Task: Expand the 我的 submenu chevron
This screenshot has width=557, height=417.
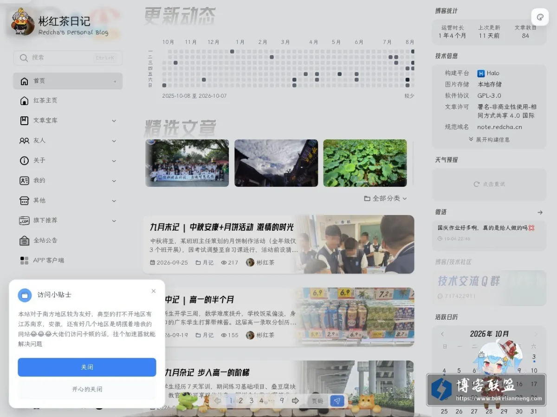Action: pos(114,181)
